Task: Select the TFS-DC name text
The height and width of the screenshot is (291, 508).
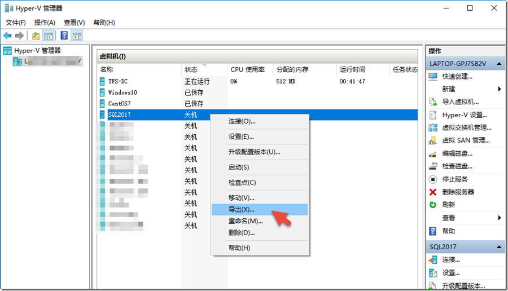Action: (118, 81)
